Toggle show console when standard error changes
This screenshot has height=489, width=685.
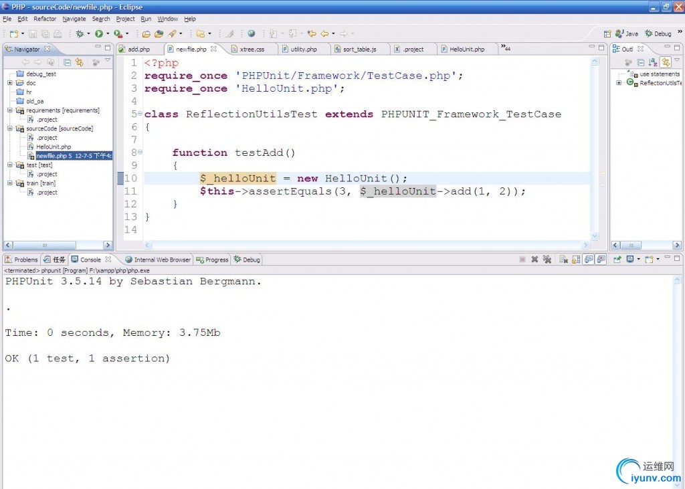[601, 260]
